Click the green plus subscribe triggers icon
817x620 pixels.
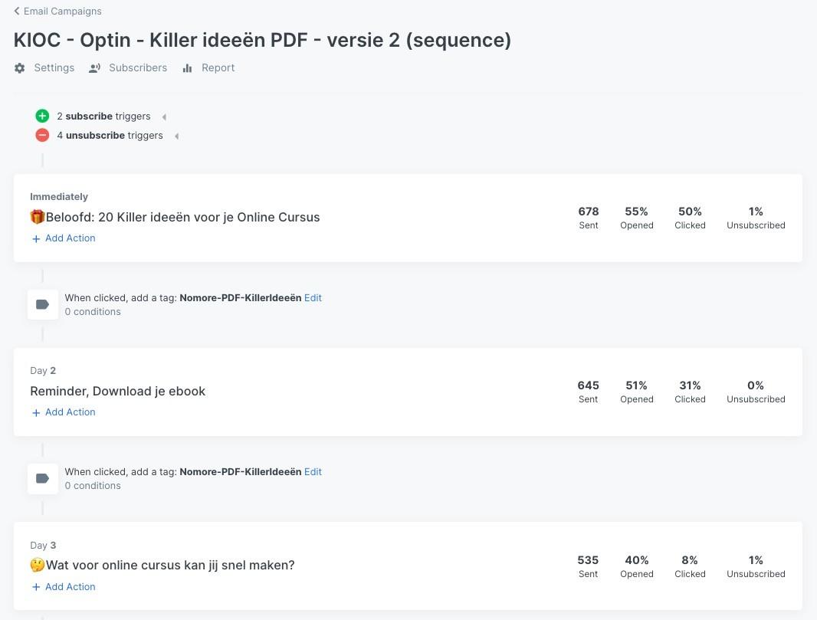pos(42,116)
